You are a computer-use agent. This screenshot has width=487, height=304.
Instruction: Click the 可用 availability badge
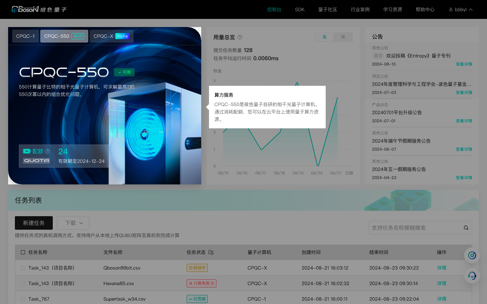tap(124, 72)
